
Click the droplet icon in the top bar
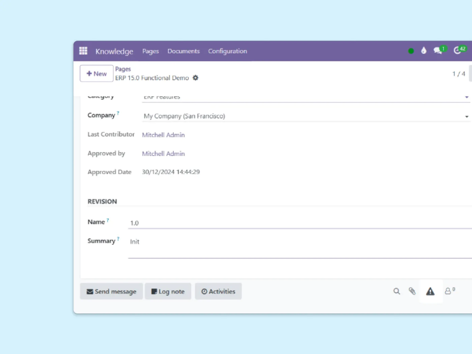point(424,51)
